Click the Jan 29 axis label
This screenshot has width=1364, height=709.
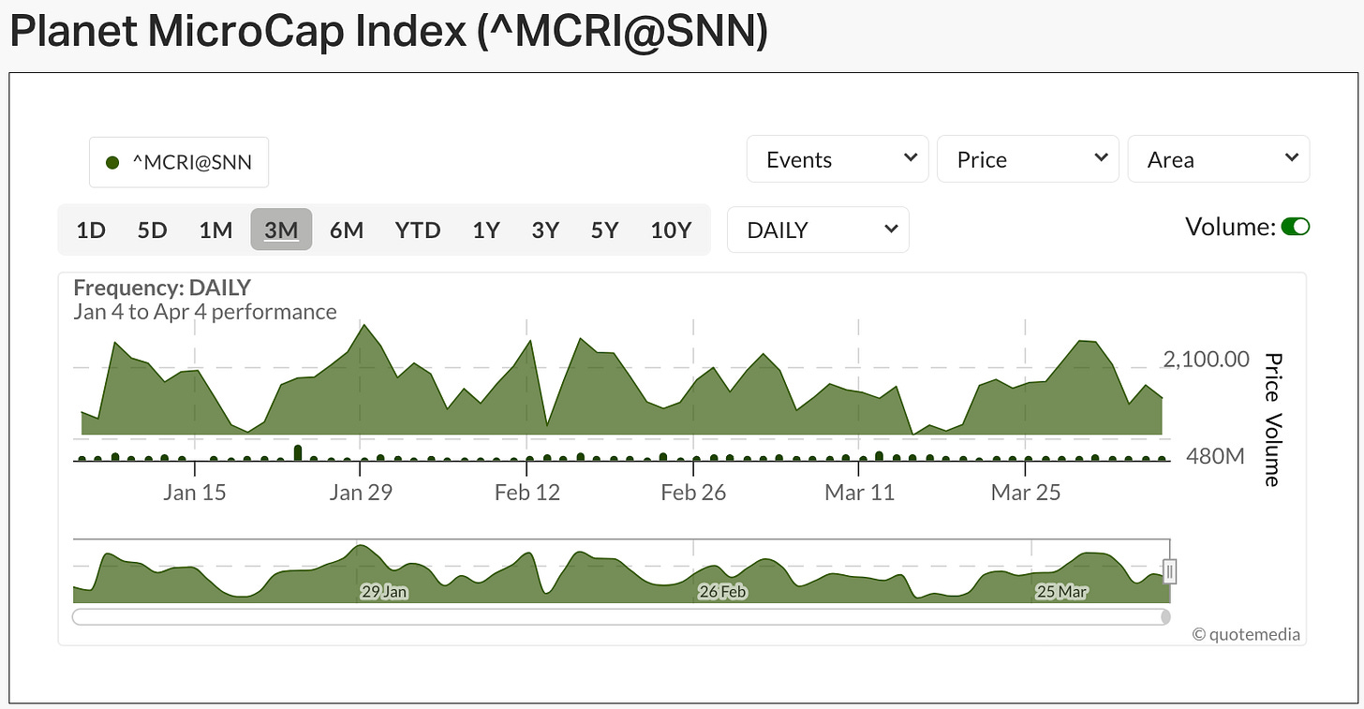pos(361,493)
